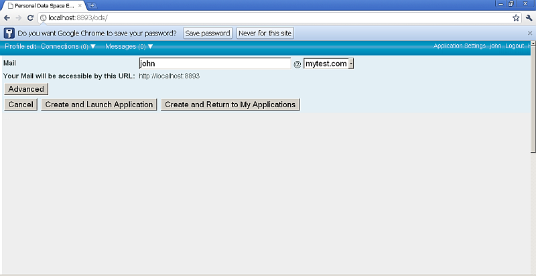Choose Never for this site
Image resolution: width=536 pixels, height=276 pixels.
coord(265,33)
